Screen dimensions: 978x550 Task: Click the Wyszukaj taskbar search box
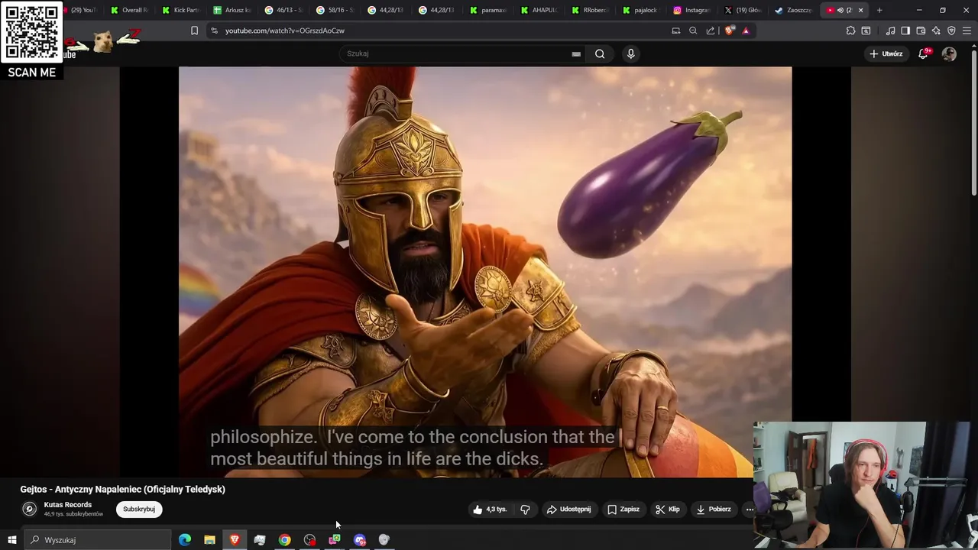click(x=98, y=540)
